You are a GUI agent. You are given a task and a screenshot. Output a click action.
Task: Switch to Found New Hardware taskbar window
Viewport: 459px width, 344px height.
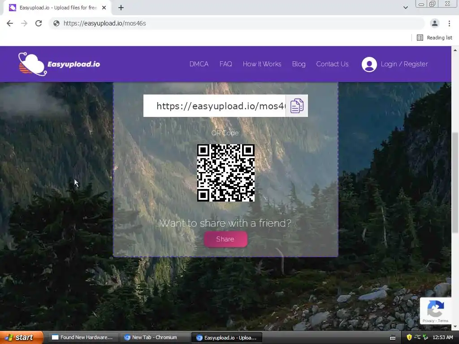click(82, 338)
